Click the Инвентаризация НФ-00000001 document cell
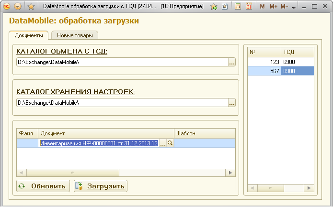 99,143
